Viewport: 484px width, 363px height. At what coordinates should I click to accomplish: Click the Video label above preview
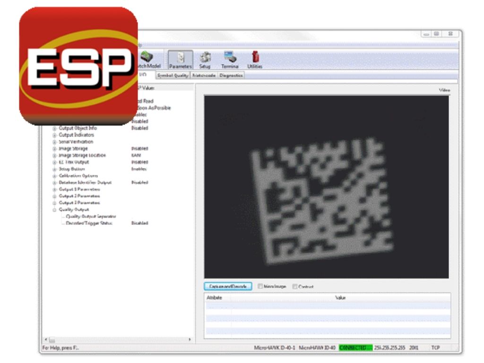click(x=444, y=90)
